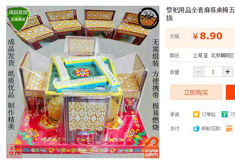This screenshot has height=162, width=235.
Task: Open the 北京朝阳区 delivery destination selector
Action: click(x=223, y=56)
